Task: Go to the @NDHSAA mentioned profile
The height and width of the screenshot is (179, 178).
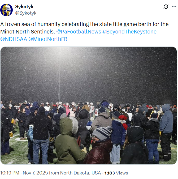Action: [x=13, y=39]
